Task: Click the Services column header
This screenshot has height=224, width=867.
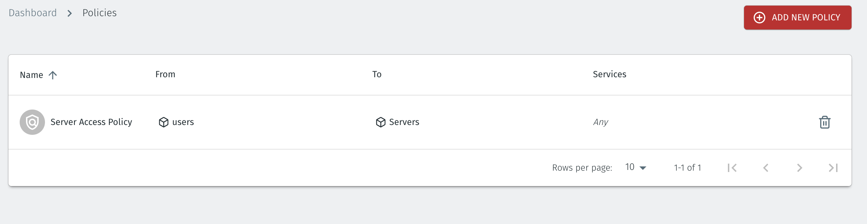Action: 609,74
